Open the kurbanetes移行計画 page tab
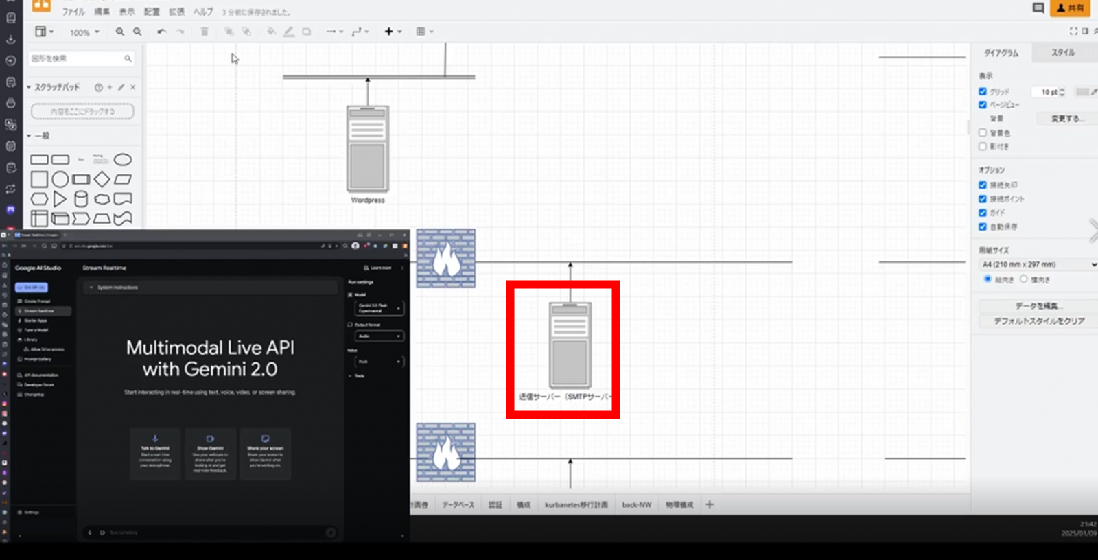 [576, 505]
